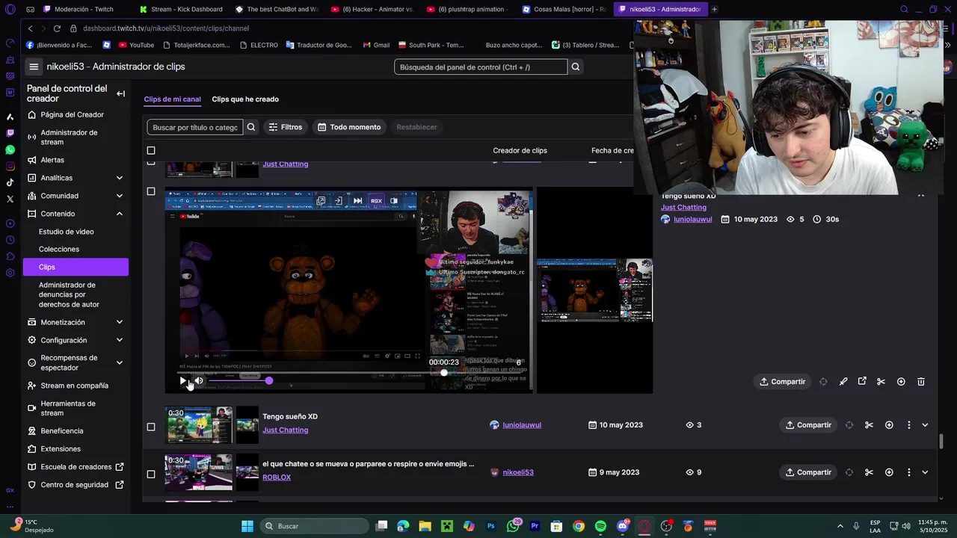Open the YouTube bookmark

(136, 45)
